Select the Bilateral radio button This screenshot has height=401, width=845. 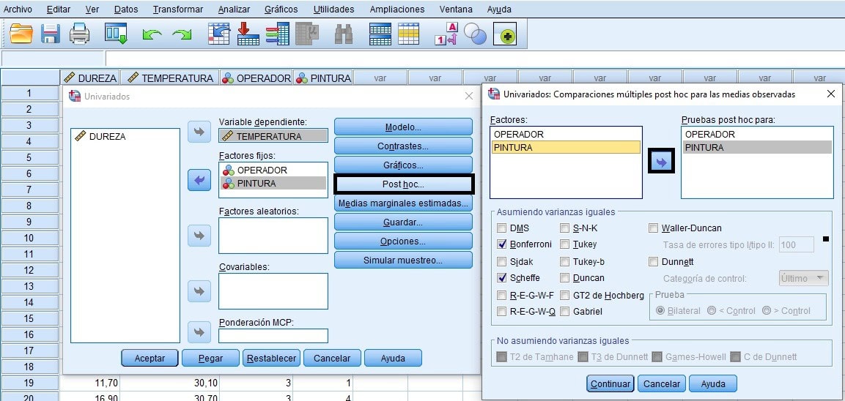[x=660, y=310]
